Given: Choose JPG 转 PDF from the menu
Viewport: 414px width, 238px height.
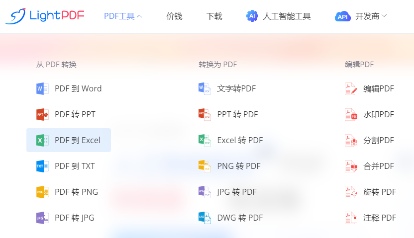Looking at the screenshot, I should [237, 192].
